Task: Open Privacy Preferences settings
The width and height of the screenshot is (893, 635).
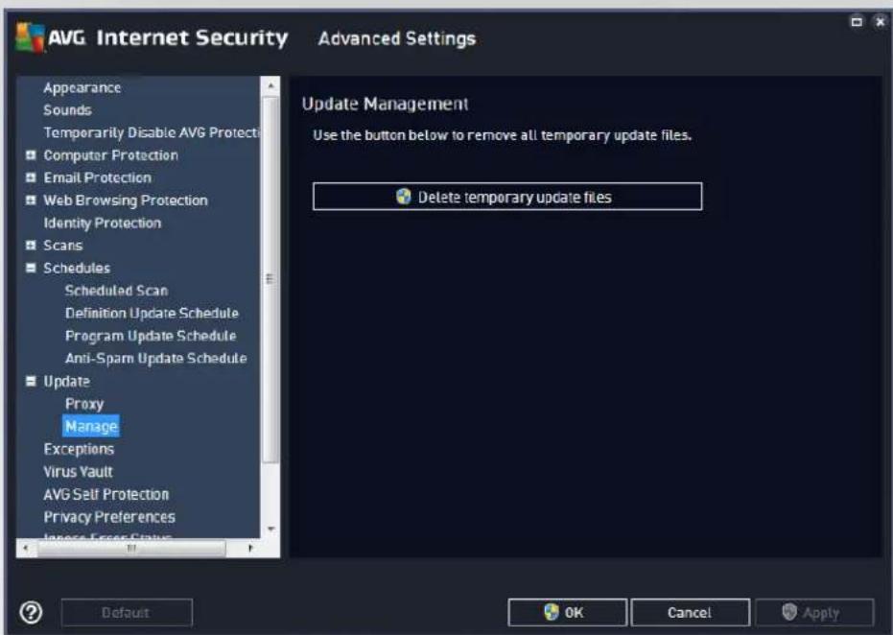Action: pos(109,517)
